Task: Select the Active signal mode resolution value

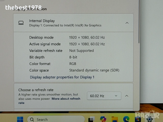Action: coord(87,44)
